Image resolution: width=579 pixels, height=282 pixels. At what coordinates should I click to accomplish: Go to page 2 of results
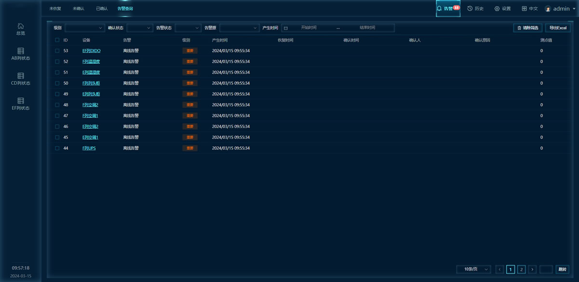(x=521, y=269)
